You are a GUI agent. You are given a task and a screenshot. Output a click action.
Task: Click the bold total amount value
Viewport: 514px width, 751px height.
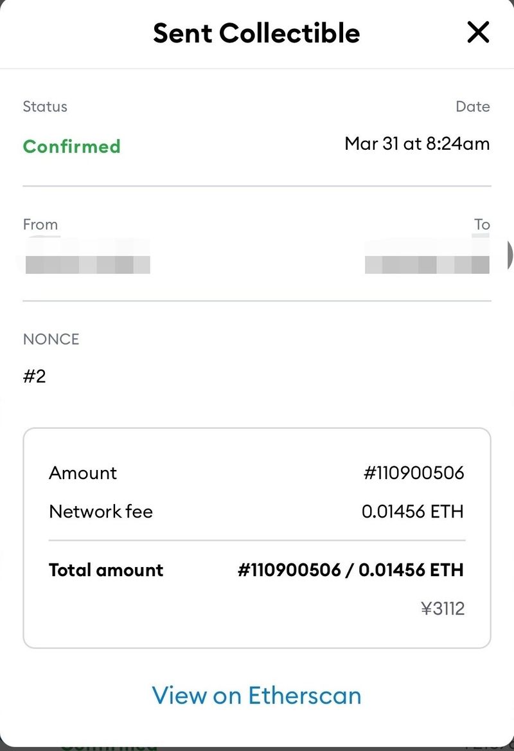pyautogui.click(x=351, y=570)
